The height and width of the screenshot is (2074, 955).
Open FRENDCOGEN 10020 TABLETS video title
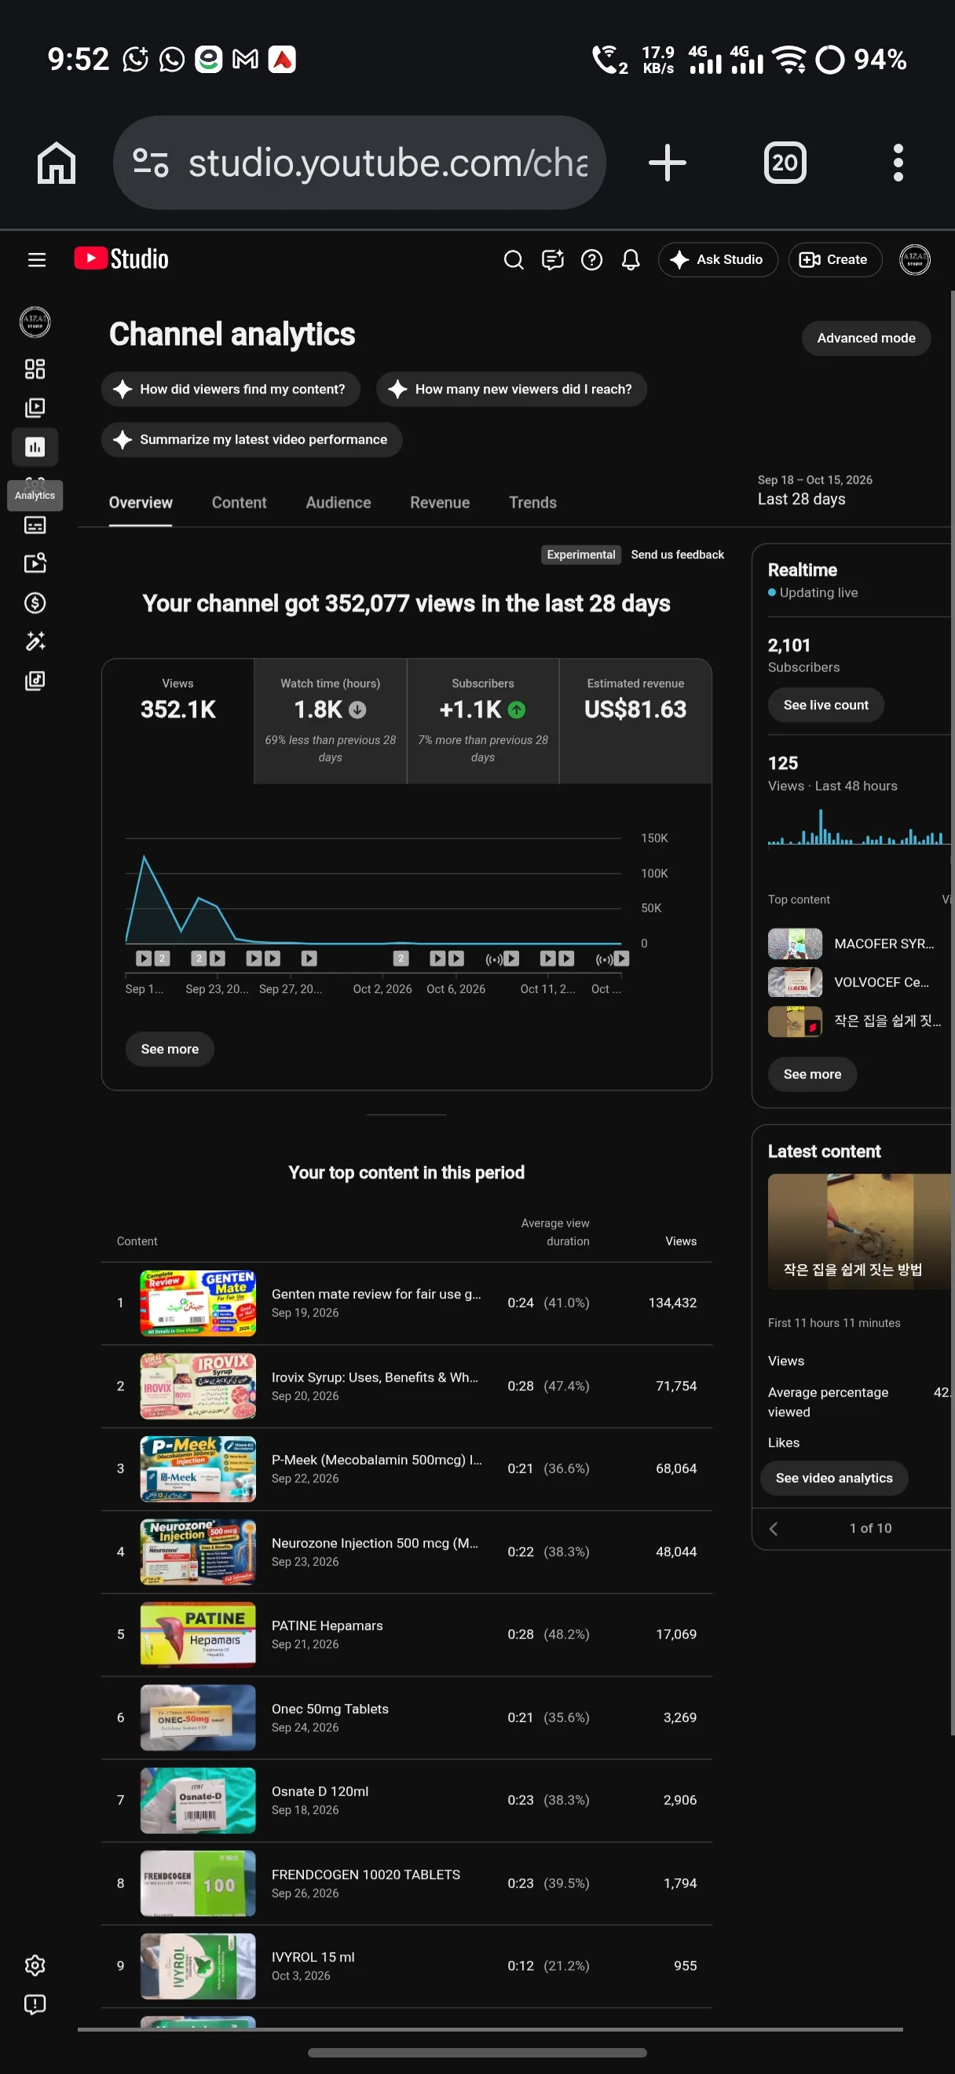pyautogui.click(x=365, y=1874)
